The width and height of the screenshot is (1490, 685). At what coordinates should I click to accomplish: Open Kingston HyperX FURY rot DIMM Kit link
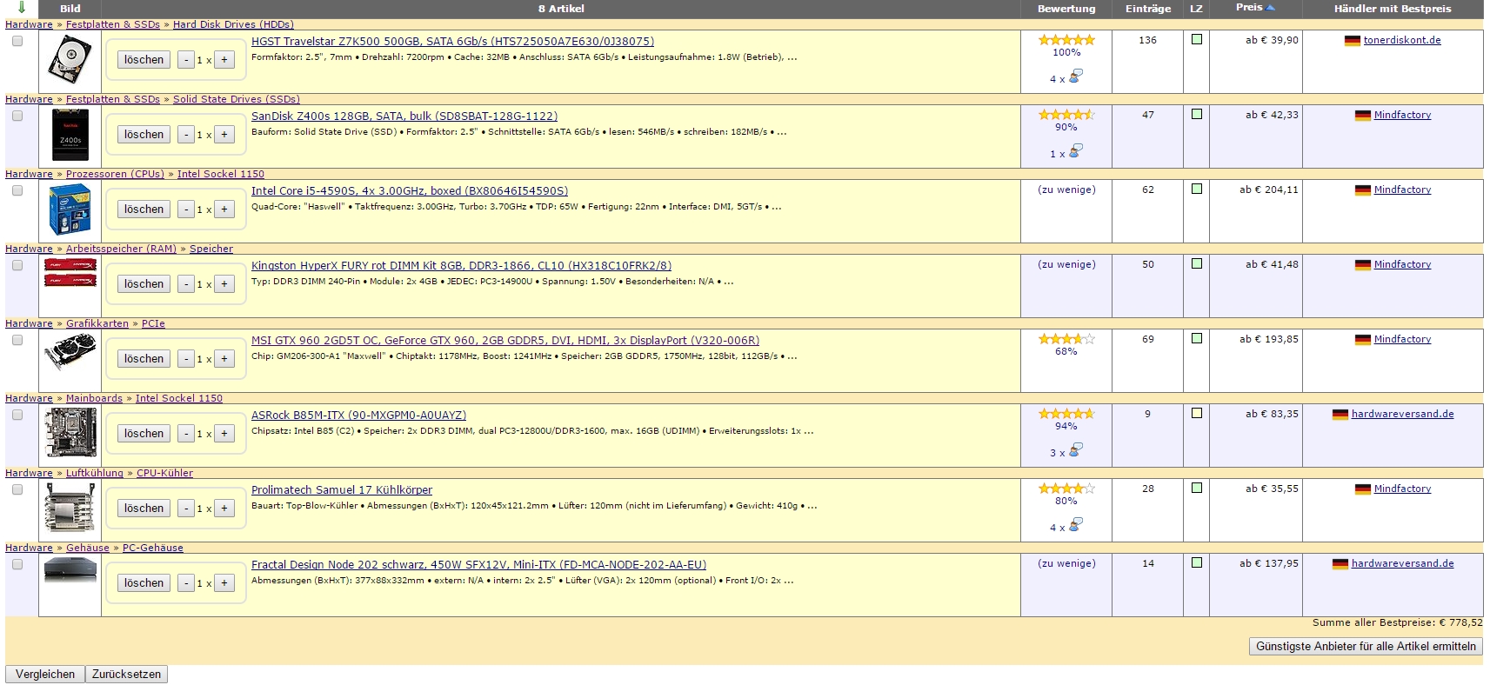(461, 266)
